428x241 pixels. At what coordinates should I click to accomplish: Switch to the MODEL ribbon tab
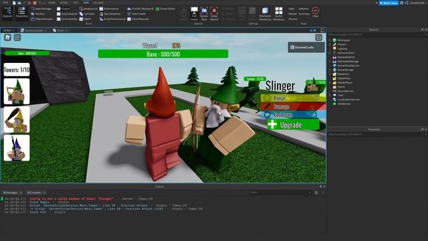click(64, 3)
